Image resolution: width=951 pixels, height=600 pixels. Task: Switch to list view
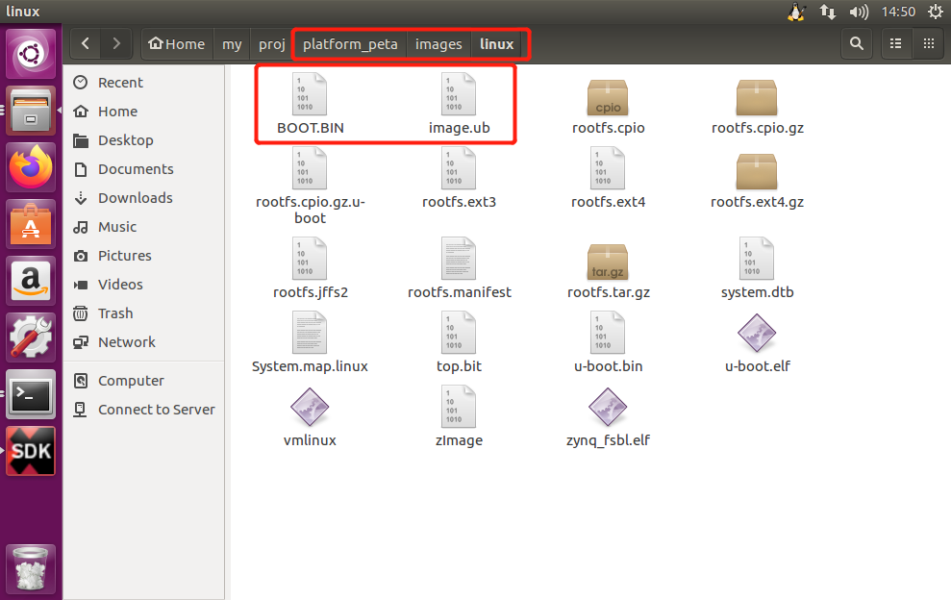tap(895, 43)
